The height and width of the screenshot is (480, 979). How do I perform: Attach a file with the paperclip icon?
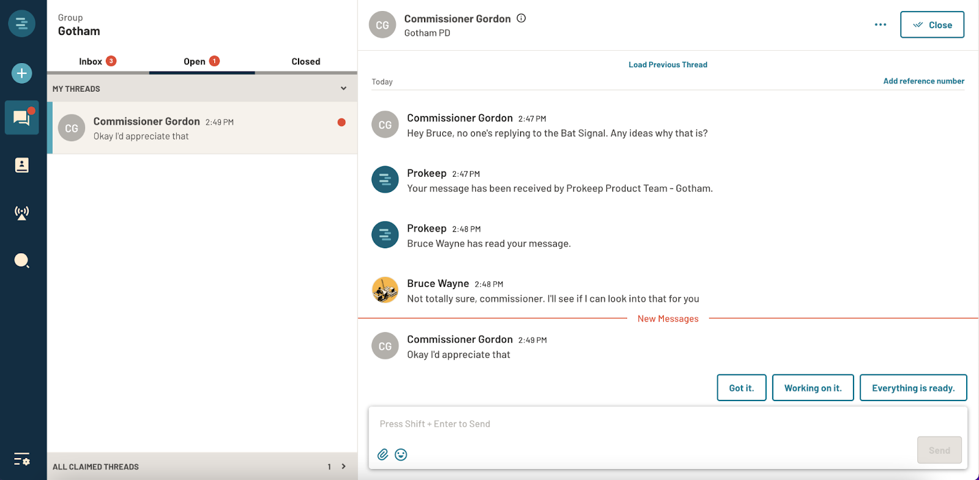coord(382,454)
